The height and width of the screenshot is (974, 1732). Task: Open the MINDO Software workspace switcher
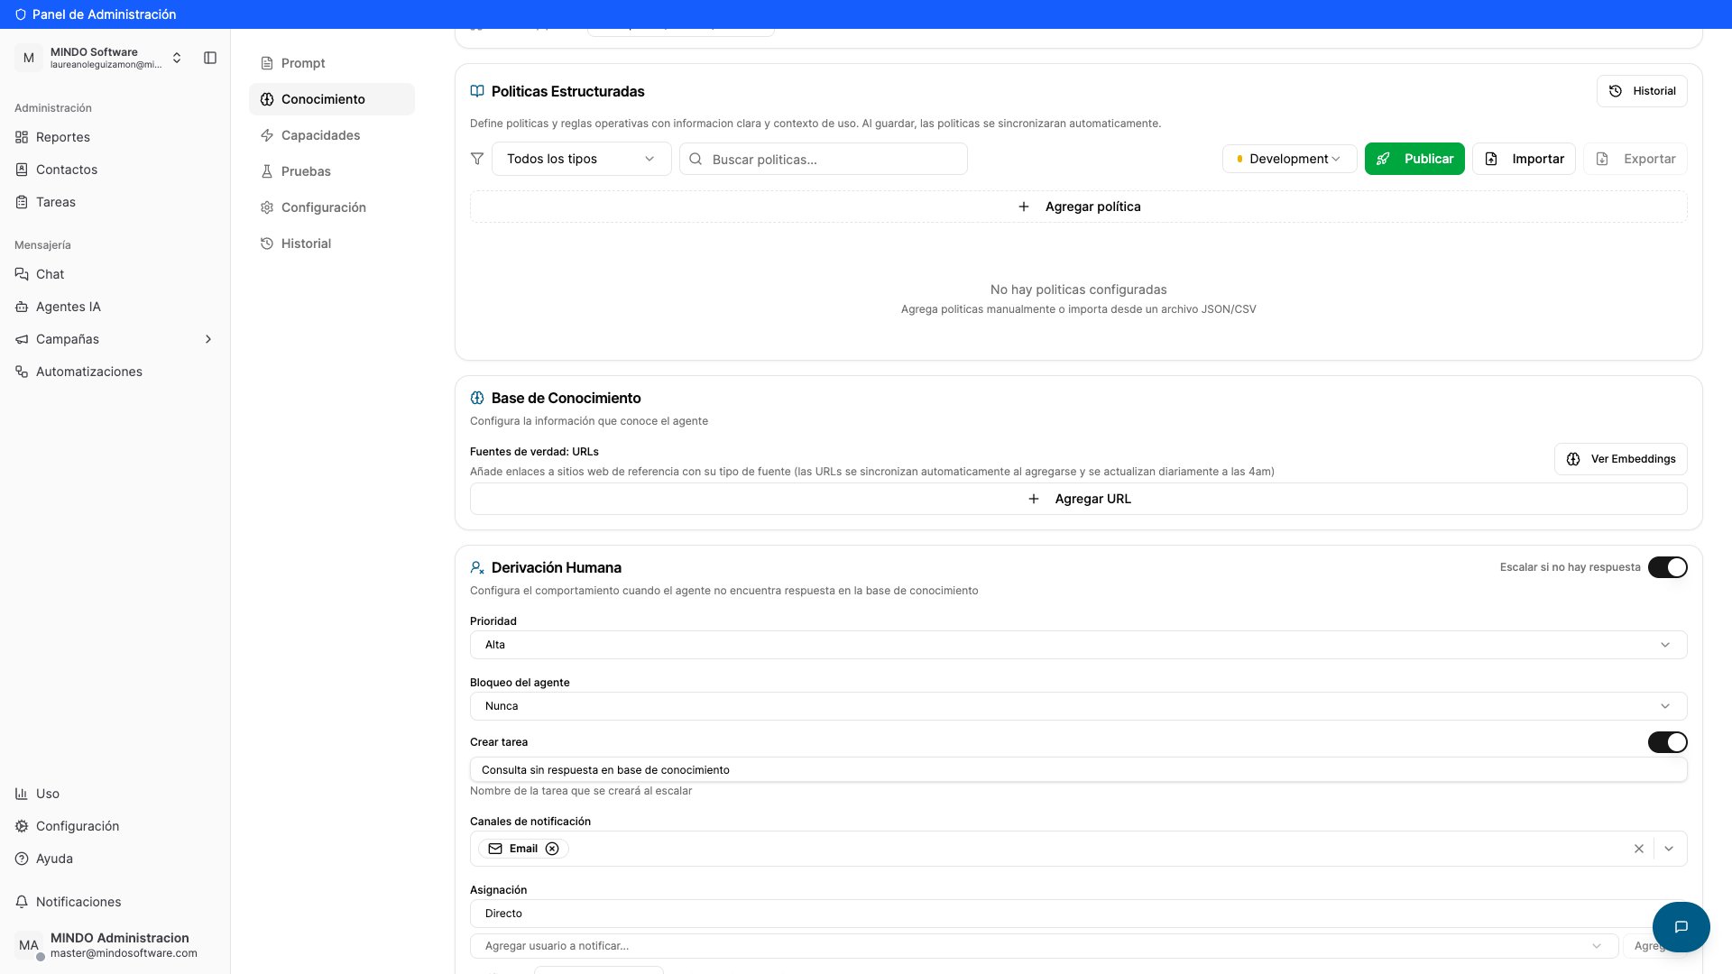pyautogui.click(x=99, y=58)
